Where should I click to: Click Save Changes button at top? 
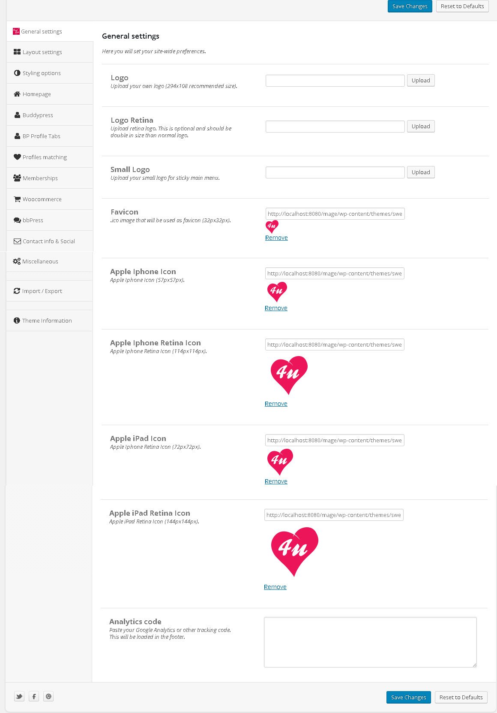(410, 6)
